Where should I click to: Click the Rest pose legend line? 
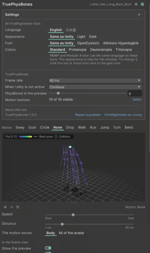(36, 137)
